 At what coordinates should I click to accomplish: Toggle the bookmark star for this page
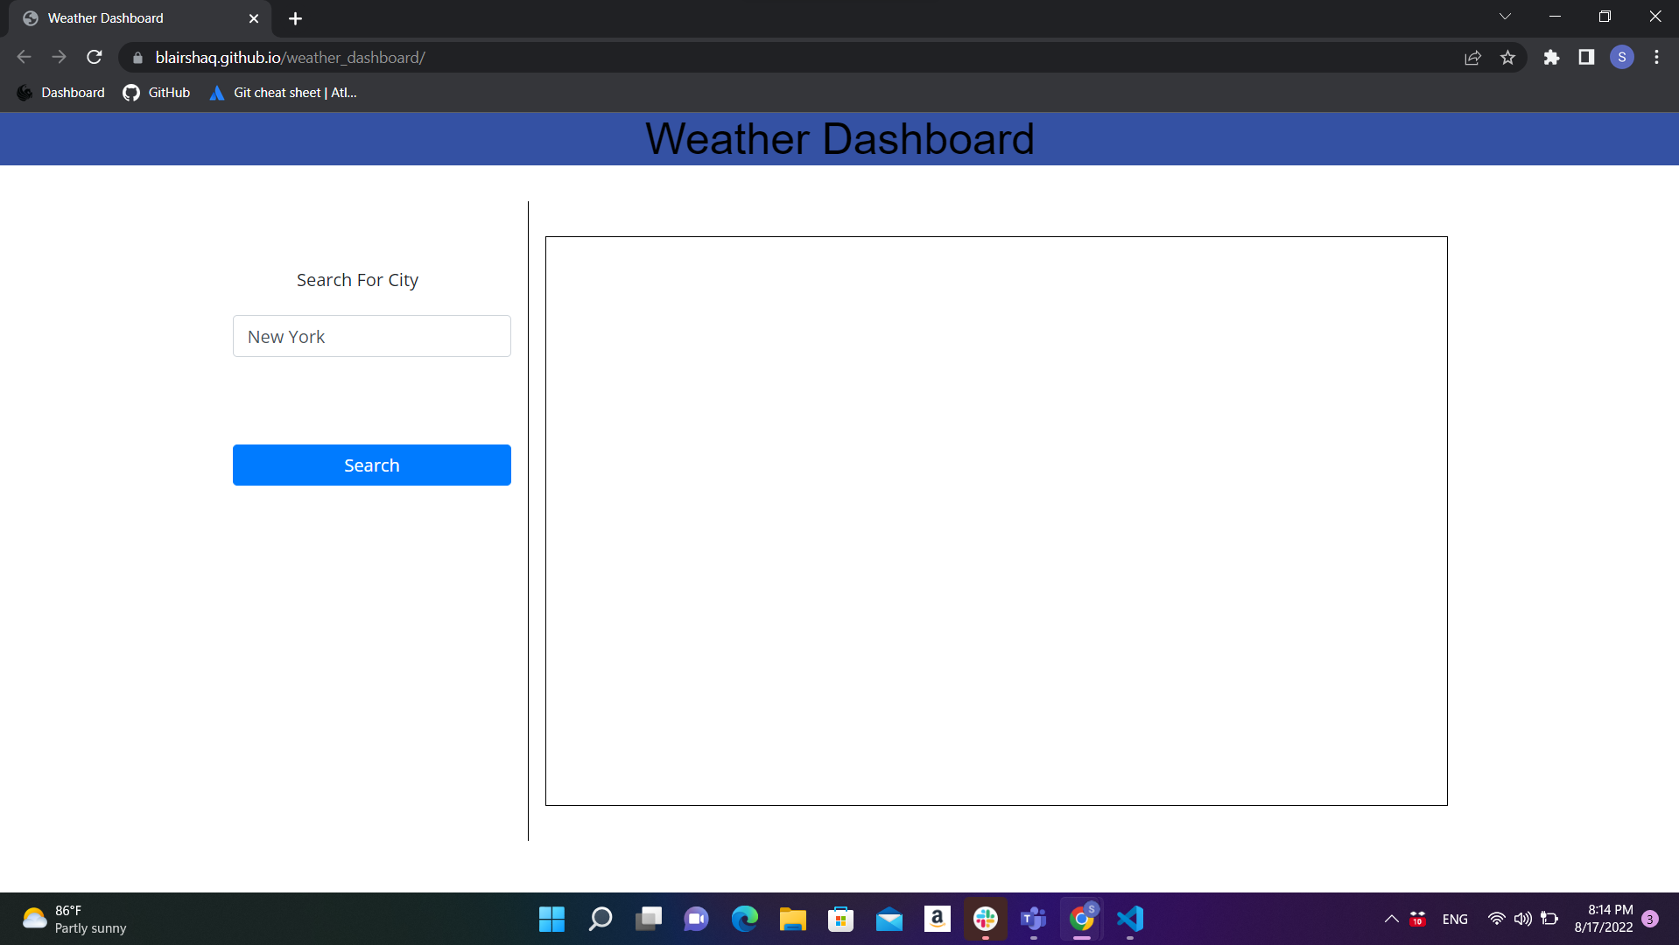pos(1508,57)
